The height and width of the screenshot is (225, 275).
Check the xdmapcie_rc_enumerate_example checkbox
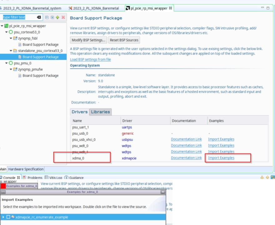click(8, 217)
